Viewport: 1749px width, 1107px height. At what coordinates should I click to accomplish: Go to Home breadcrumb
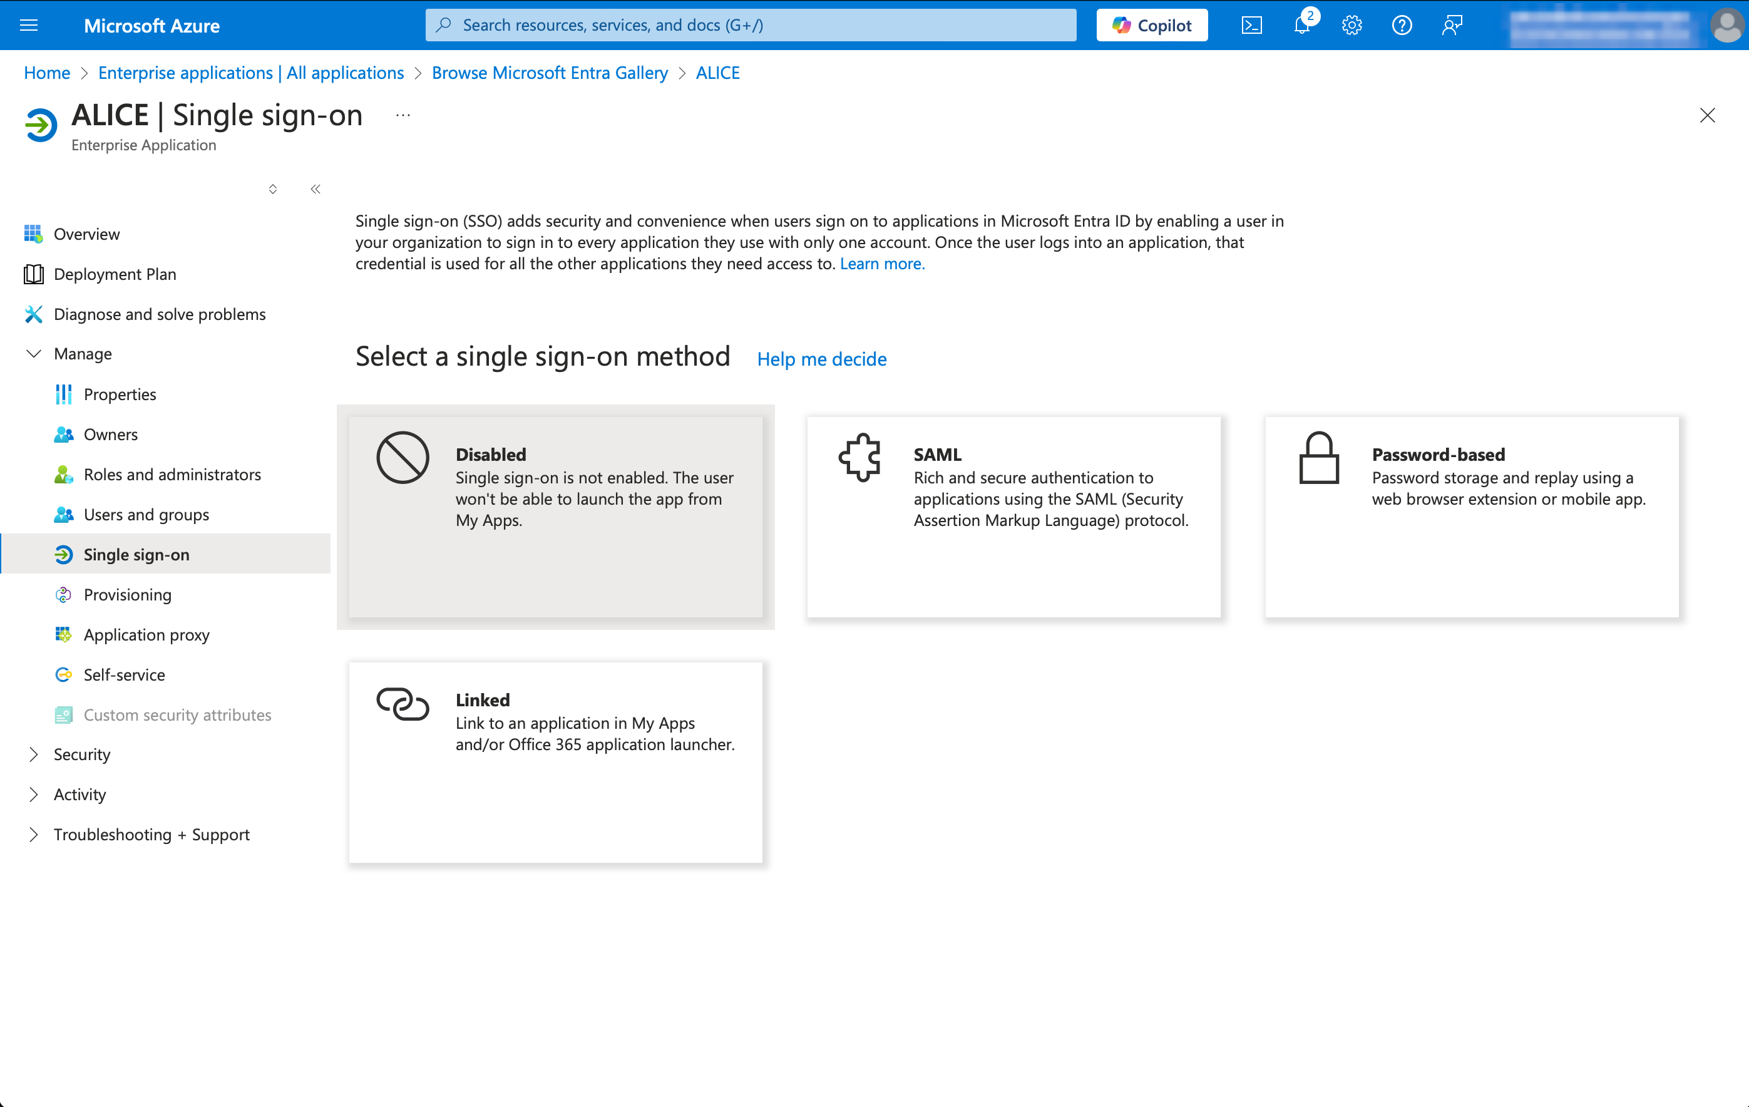tap(47, 73)
